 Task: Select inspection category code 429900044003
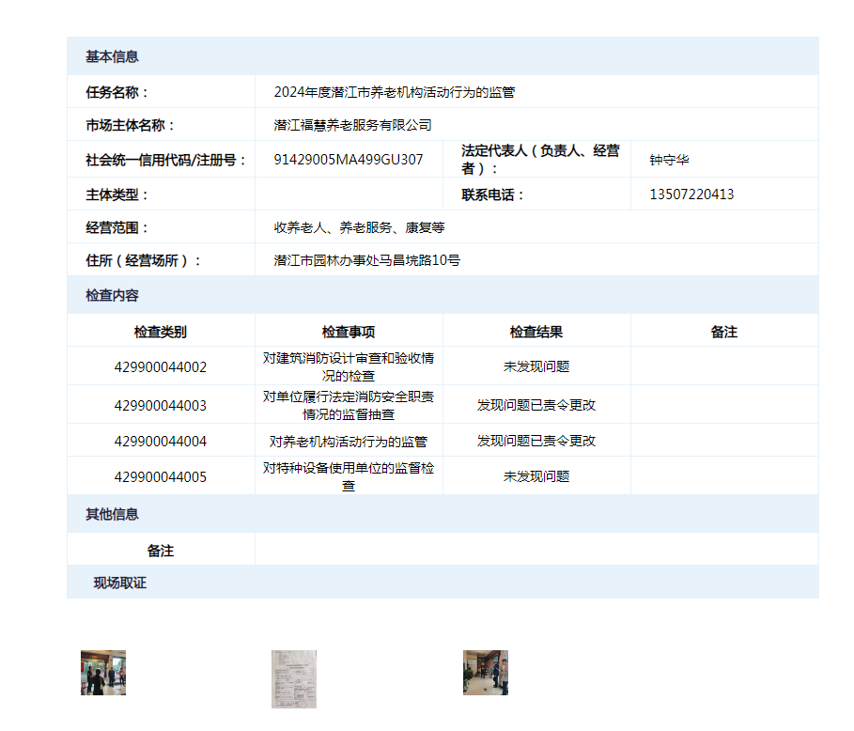coord(161,406)
